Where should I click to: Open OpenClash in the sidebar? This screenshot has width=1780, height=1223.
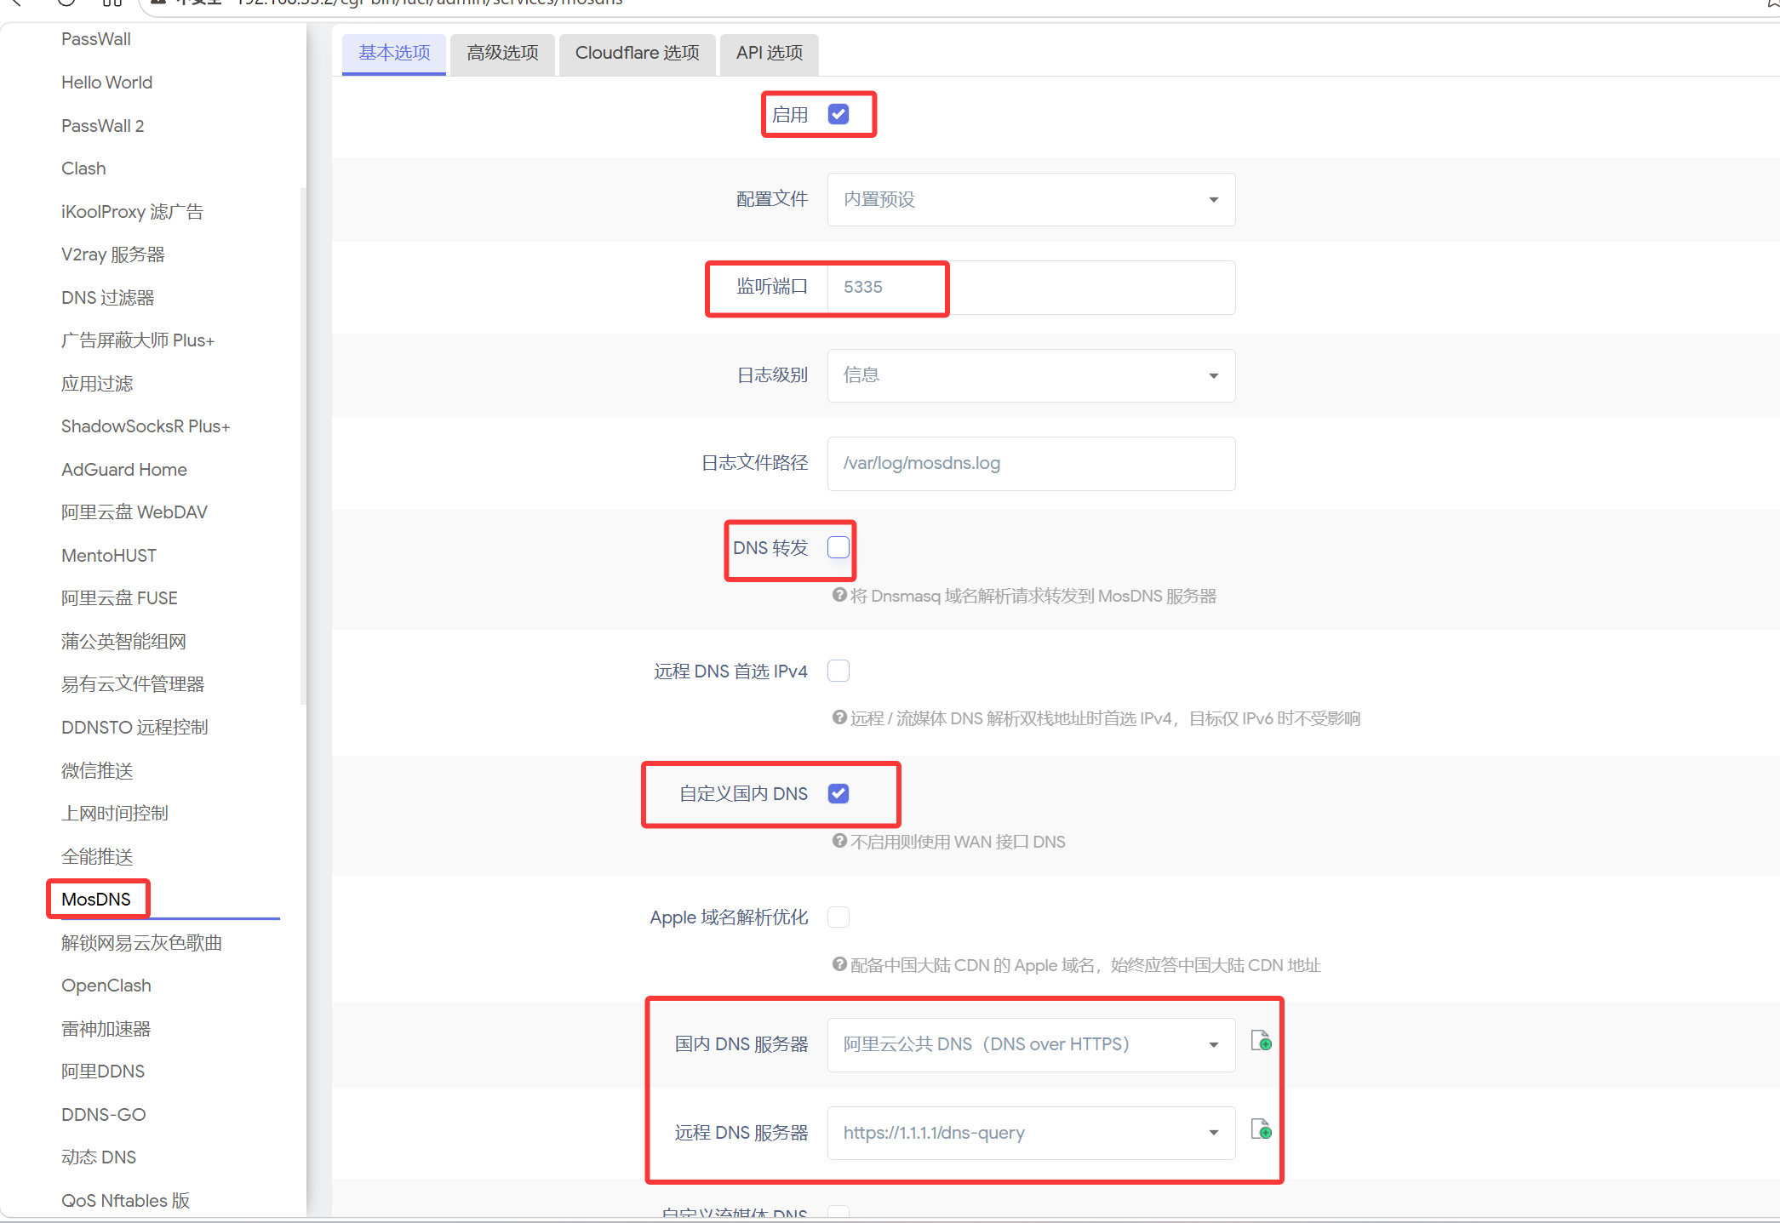tap(106, 986)
